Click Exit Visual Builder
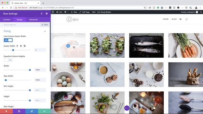The image size is (203, 114). (x=104, y=12)
